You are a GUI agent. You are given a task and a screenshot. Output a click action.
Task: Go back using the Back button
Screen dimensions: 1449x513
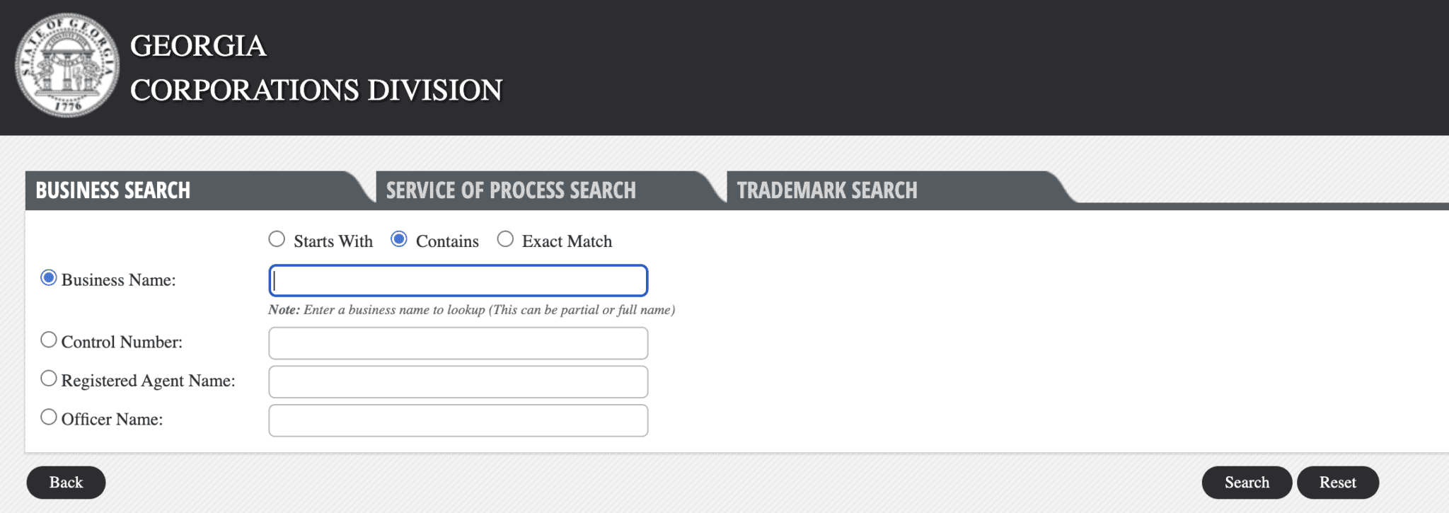click(x=66, y=483)
